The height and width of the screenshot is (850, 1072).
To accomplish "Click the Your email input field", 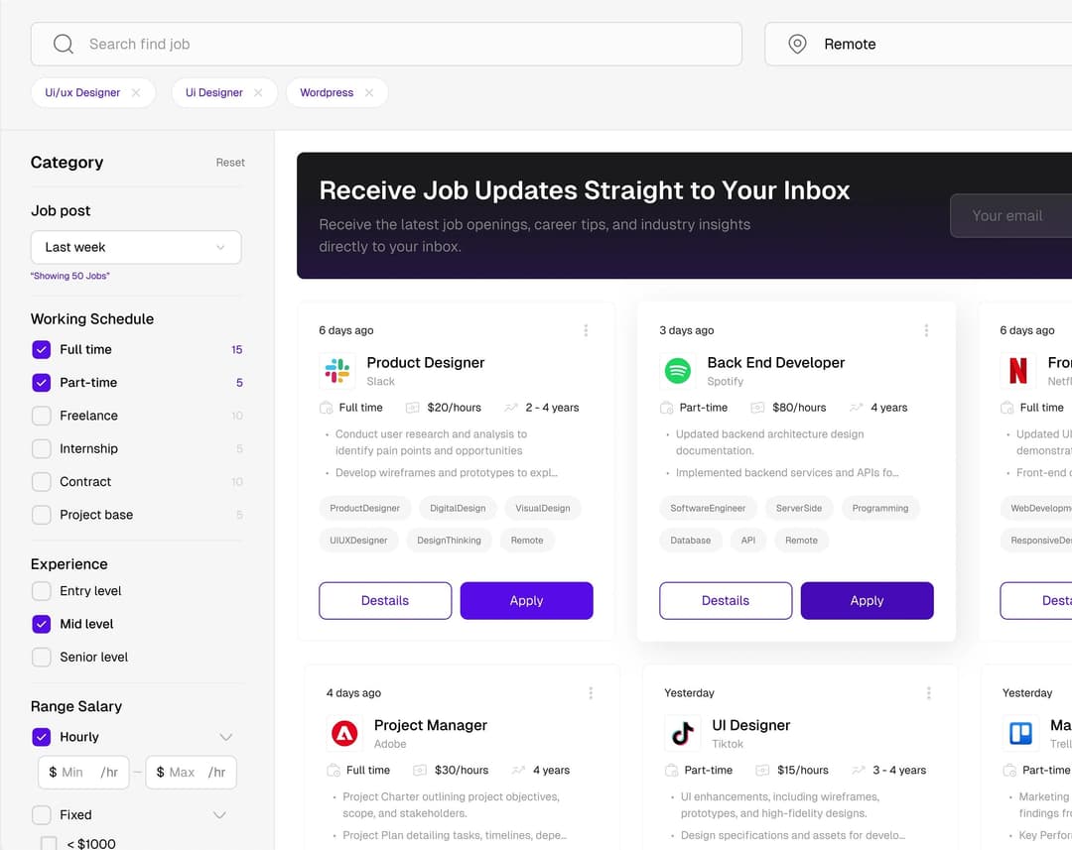I will click(x=1011, y=216).
